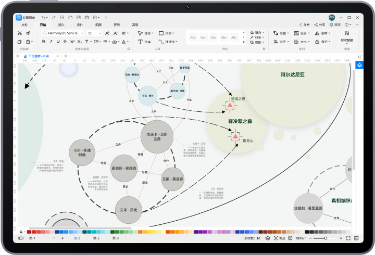Toggle Italic formatting
The width and height of the screenshot is (375, 255).
51,42
